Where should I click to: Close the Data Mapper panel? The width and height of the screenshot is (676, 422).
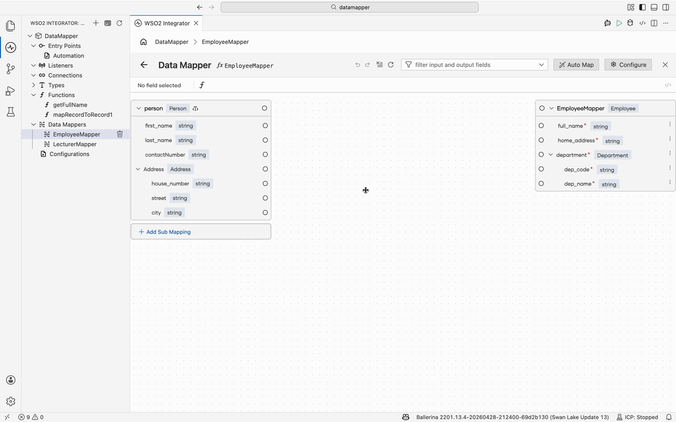665,65
